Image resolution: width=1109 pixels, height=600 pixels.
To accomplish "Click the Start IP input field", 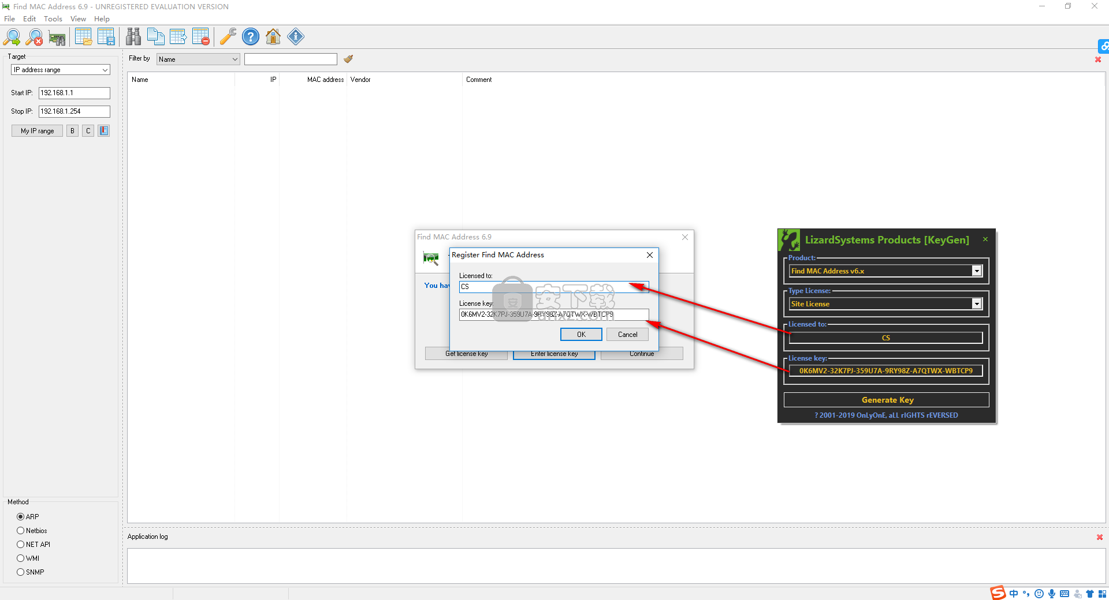I will (75, 93).
